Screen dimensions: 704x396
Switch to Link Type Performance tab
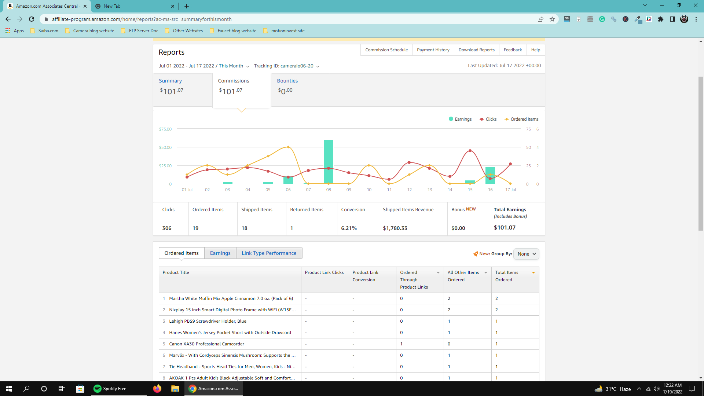(269, 253)
